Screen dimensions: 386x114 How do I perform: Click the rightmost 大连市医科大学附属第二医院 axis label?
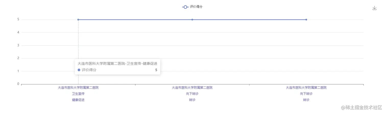click(x=306, y=88)
